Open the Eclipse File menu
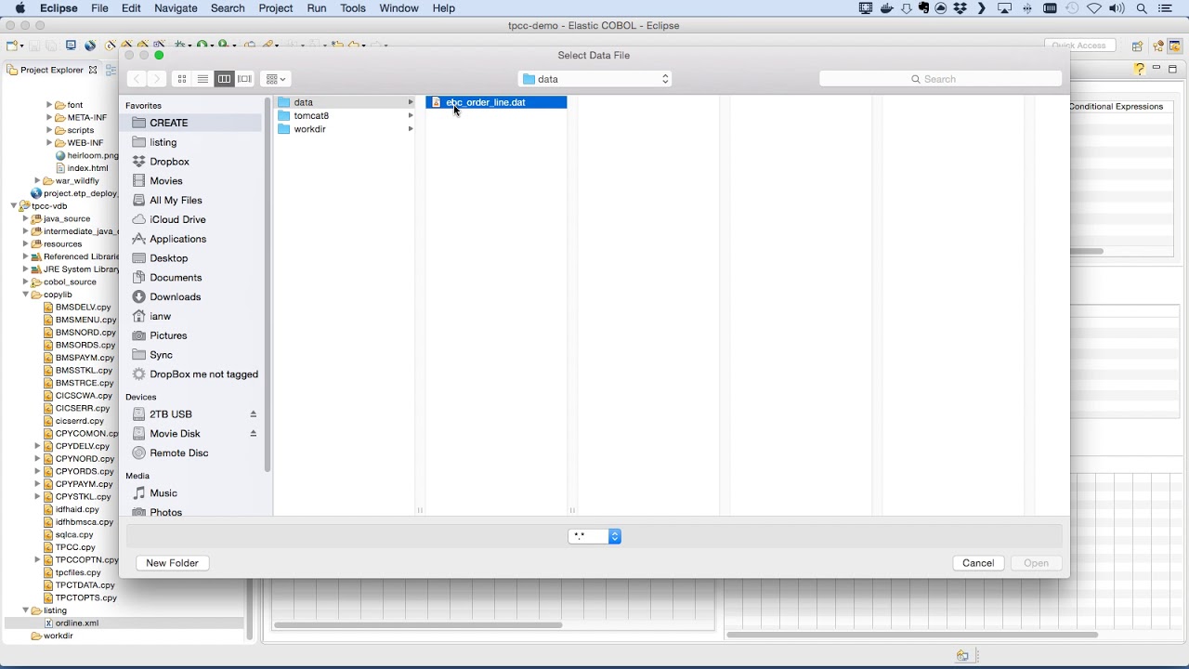 [x=99, y=8]
